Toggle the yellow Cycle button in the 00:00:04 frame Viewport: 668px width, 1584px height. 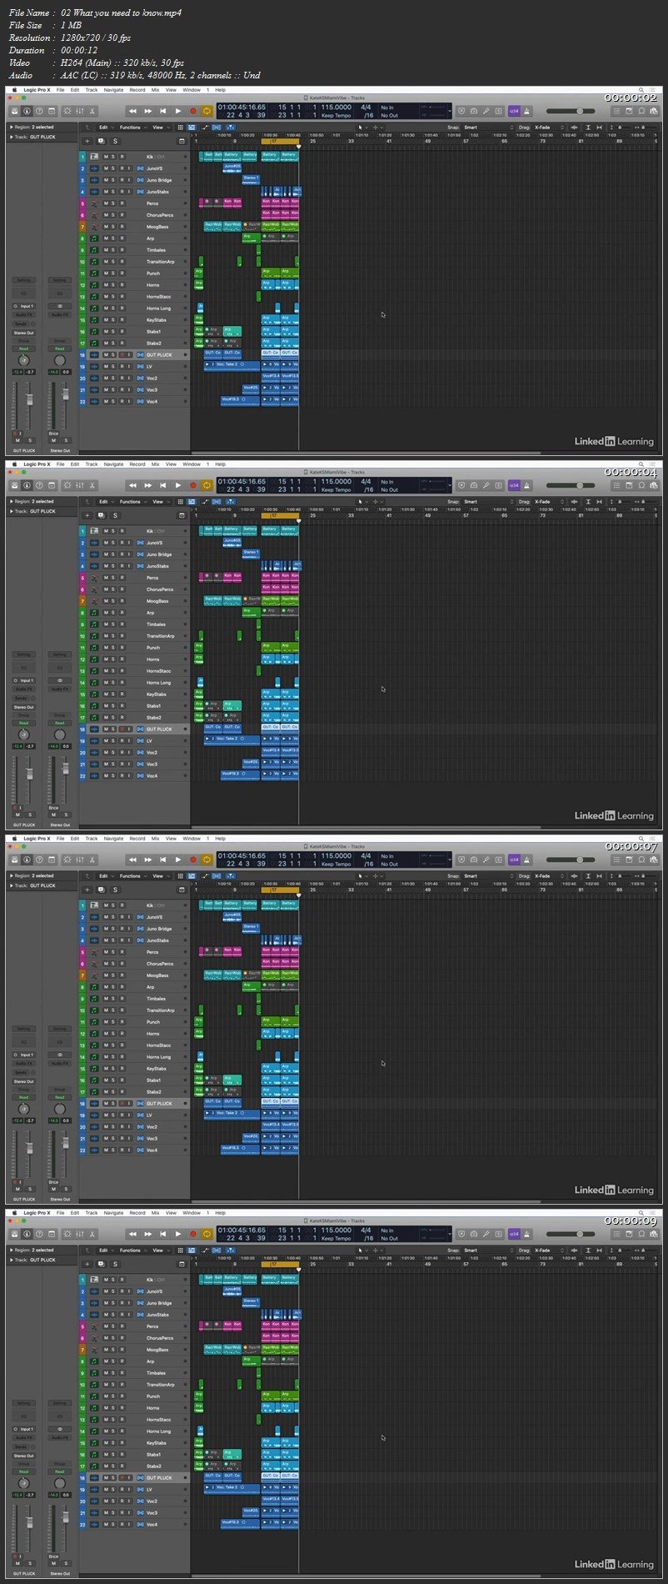[207, 485]
